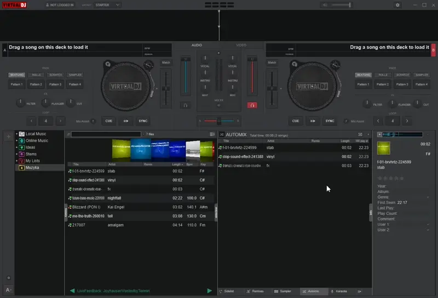Click the automix shuffle order icon
The width and height of the screenshot is (438, 298).
point(360,135)
